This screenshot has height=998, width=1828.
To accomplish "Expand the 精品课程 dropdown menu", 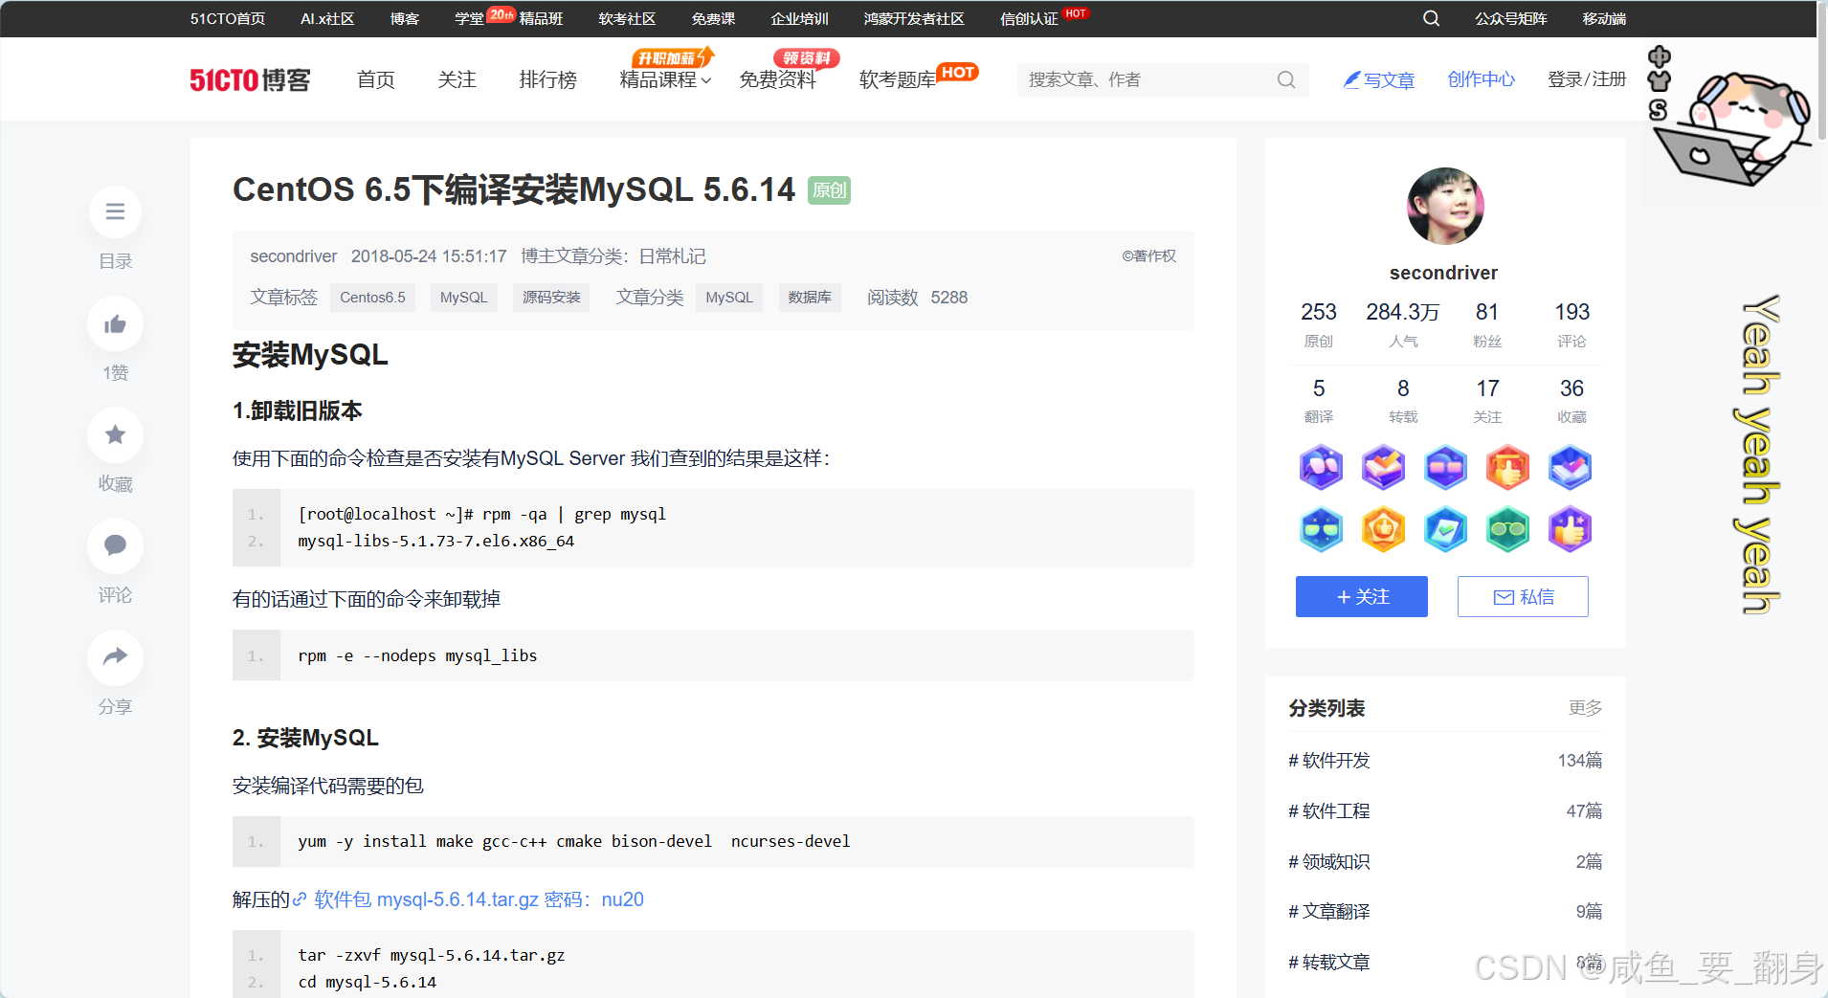I will click(x=665, y=79).
